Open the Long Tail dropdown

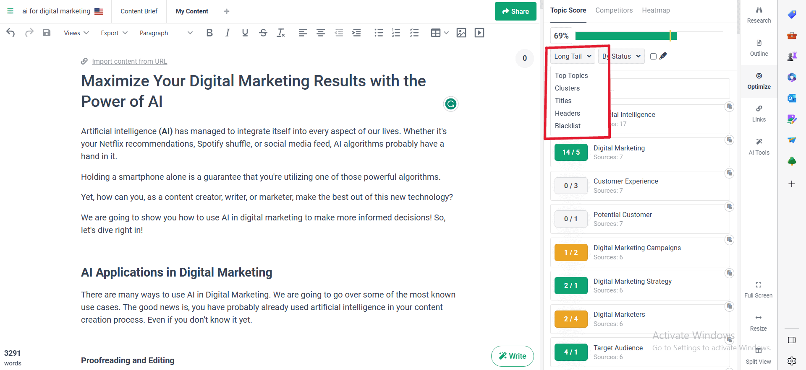tap(573, 56)
